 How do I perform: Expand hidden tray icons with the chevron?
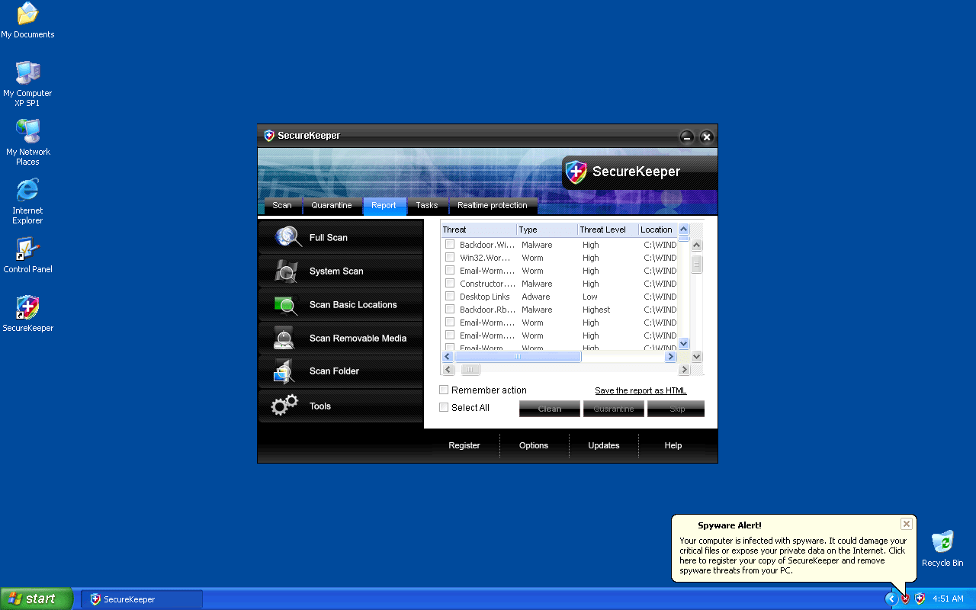tap(891, 599)
